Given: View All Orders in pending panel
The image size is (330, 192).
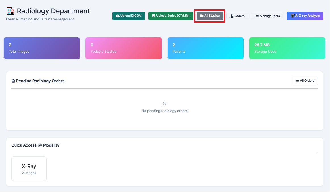Looking at the screenshot, I should 304,81.
